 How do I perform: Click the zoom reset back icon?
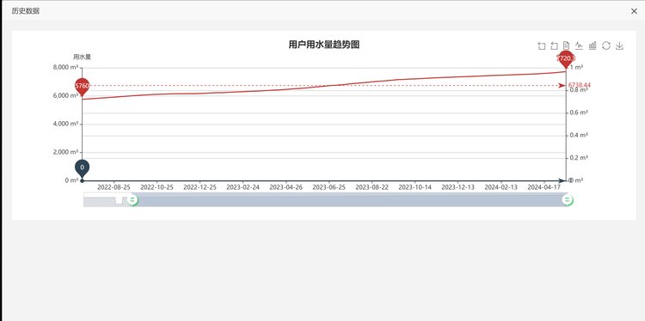(554, 46)
